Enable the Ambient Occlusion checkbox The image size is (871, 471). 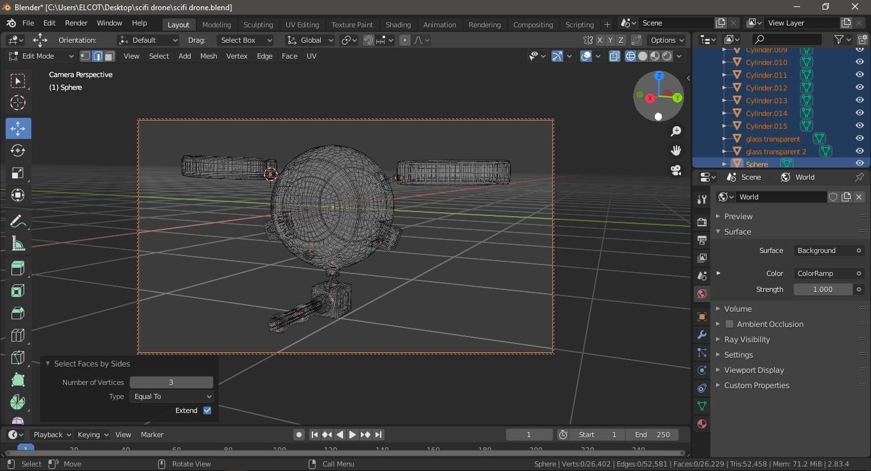tap(729, 324)
